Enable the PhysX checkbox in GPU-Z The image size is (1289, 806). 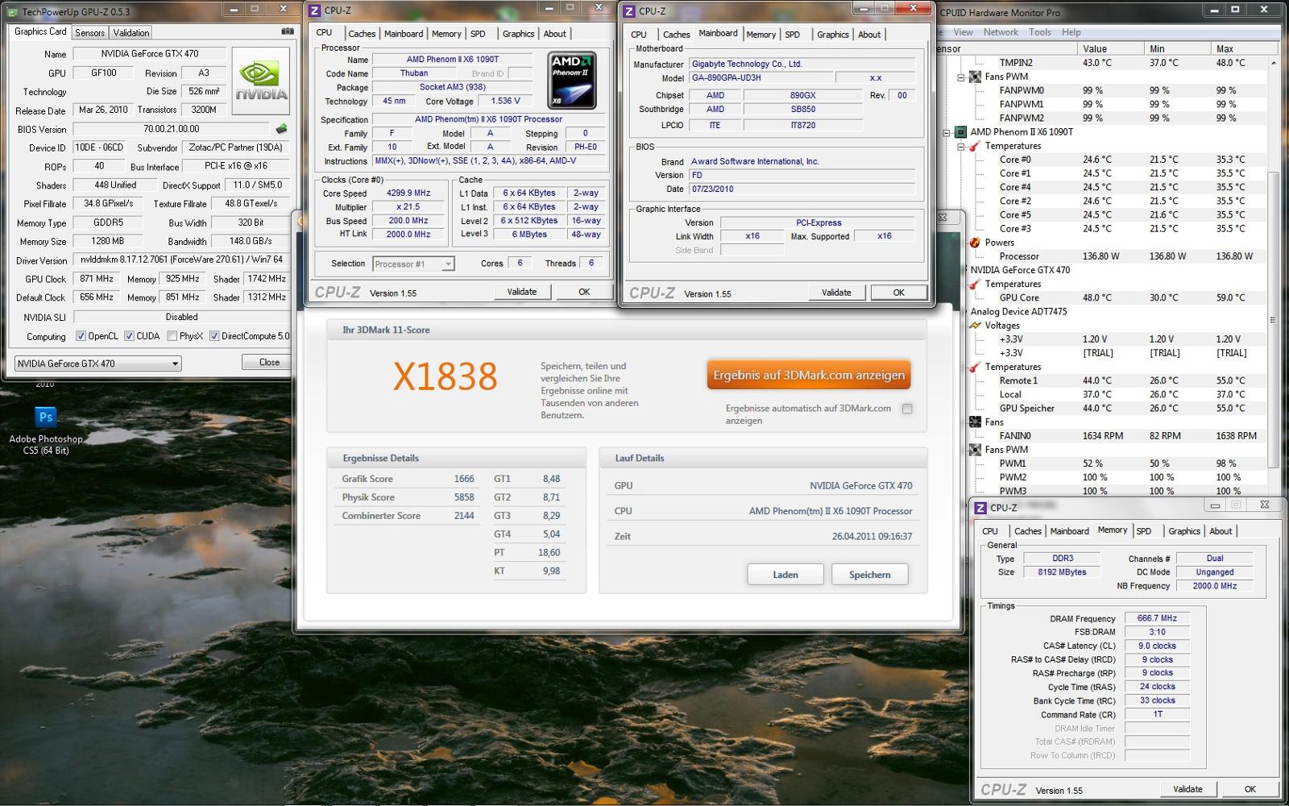click(172, 336)
